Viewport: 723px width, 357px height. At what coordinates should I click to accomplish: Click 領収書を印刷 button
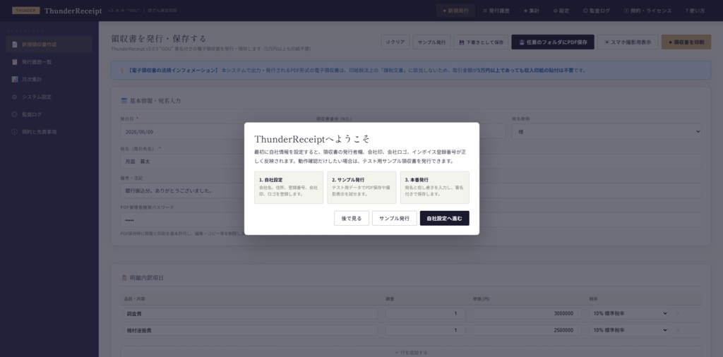pyautogui.click(x=686, y=42)
